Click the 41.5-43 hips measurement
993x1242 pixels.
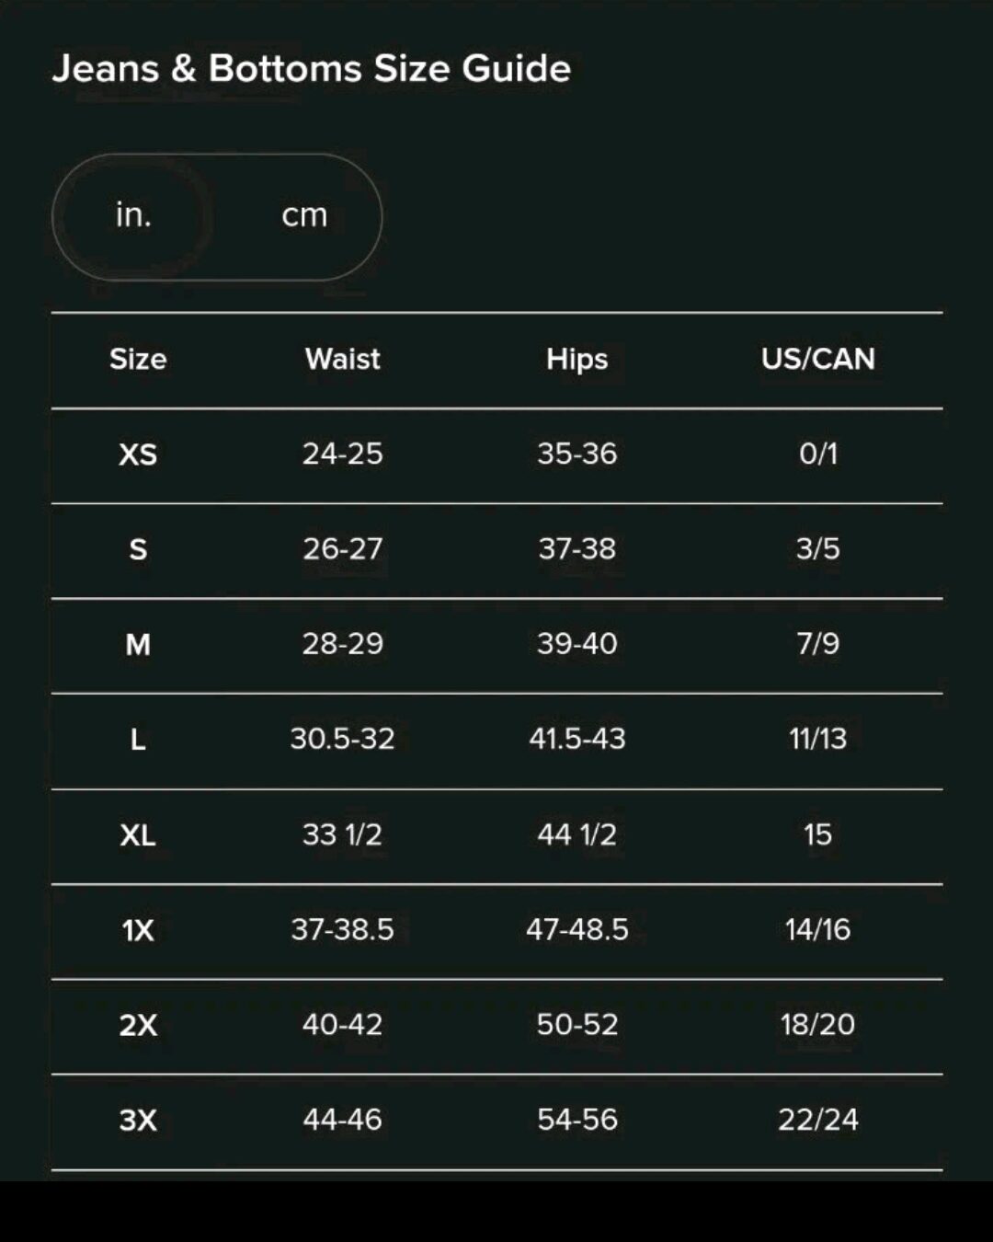[x=576, y=739]
